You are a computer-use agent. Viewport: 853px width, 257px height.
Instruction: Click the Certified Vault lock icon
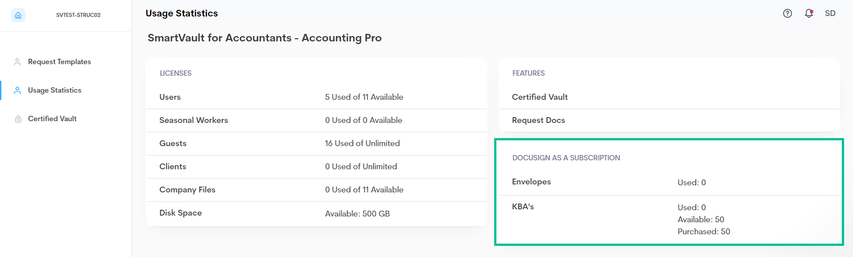click(x=18, y=119)
